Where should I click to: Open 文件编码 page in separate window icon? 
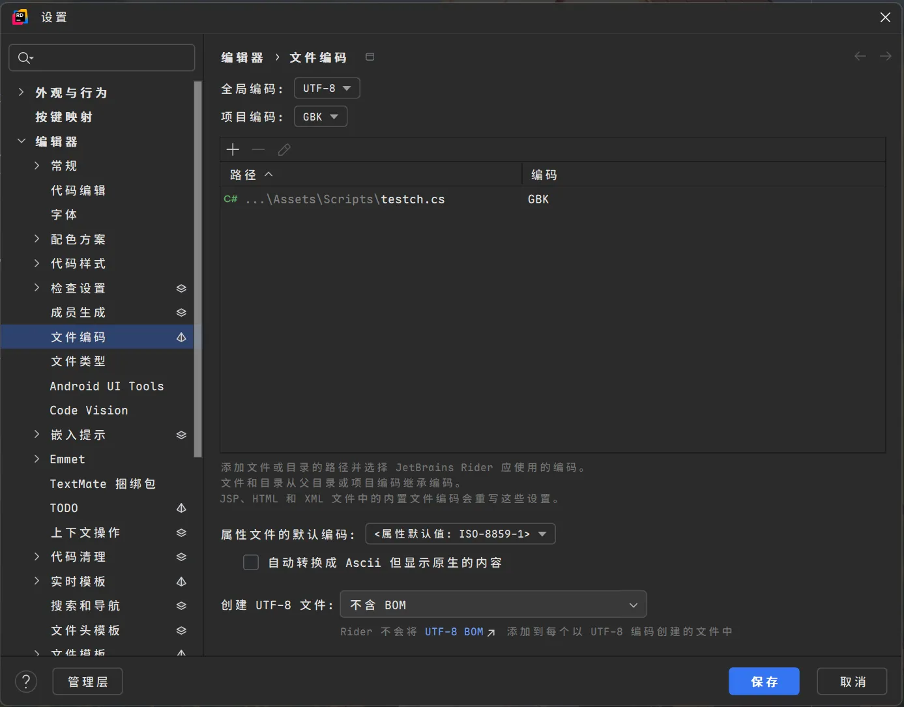coord(370,57)
